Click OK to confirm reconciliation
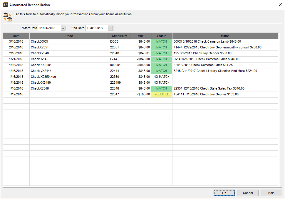The width and height of the screenshot is (285, 199). (x=224, y=193)
